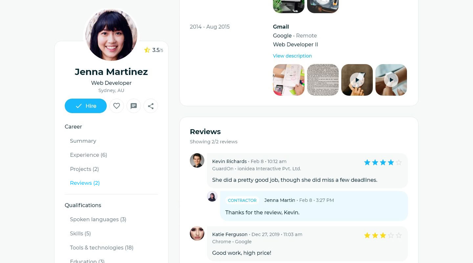The image size is (473, 263).
Task: Go to Spoken languages (3)
Action: click(x=98, y=219)
